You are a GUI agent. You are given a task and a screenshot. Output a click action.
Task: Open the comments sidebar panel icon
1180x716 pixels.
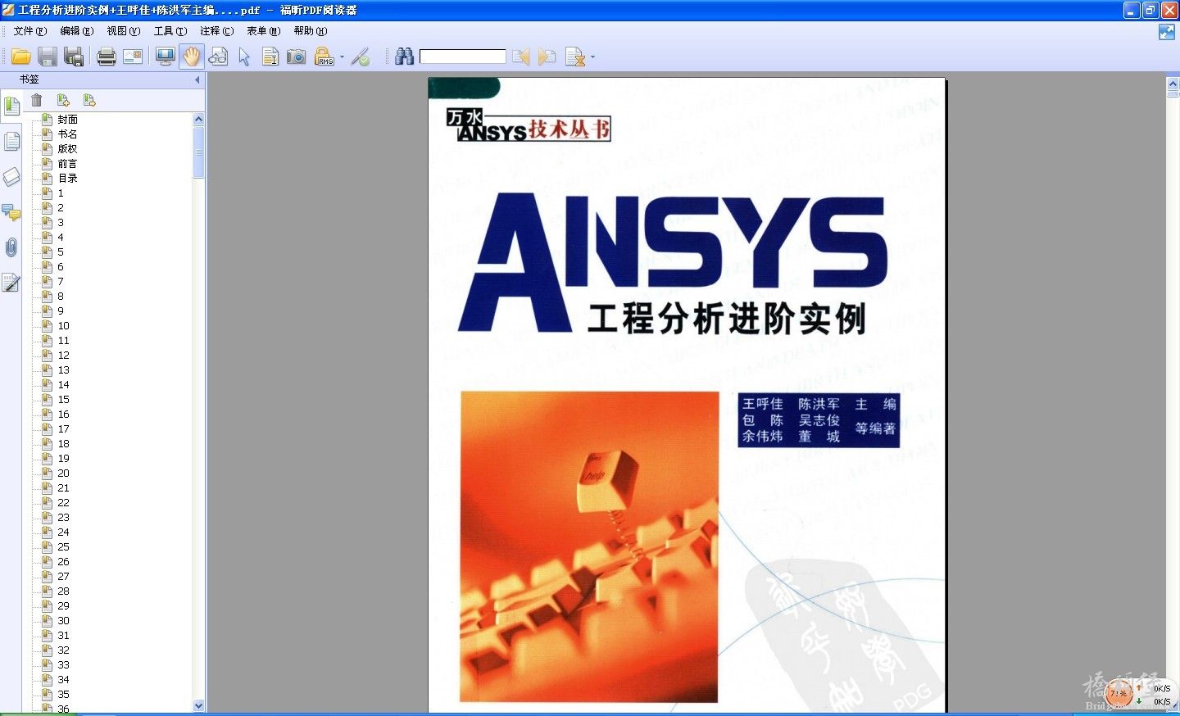pos(11,212)
